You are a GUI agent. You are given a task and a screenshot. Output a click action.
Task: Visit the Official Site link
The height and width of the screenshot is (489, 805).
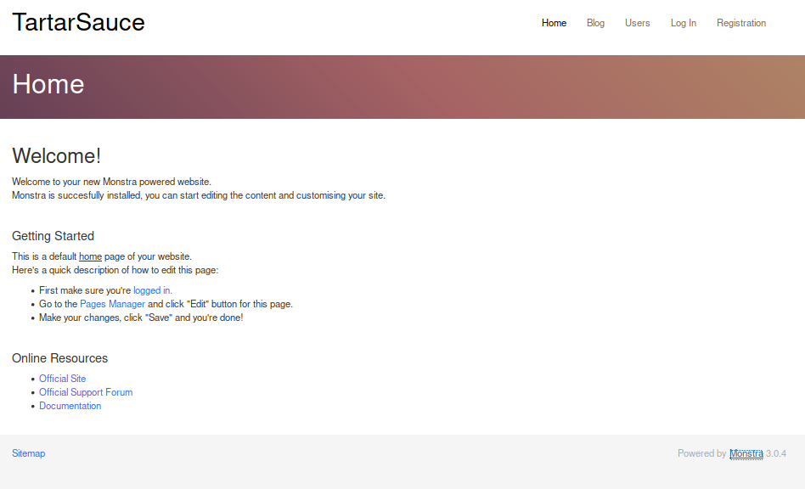pyautogui.click(x=62, y=379)
